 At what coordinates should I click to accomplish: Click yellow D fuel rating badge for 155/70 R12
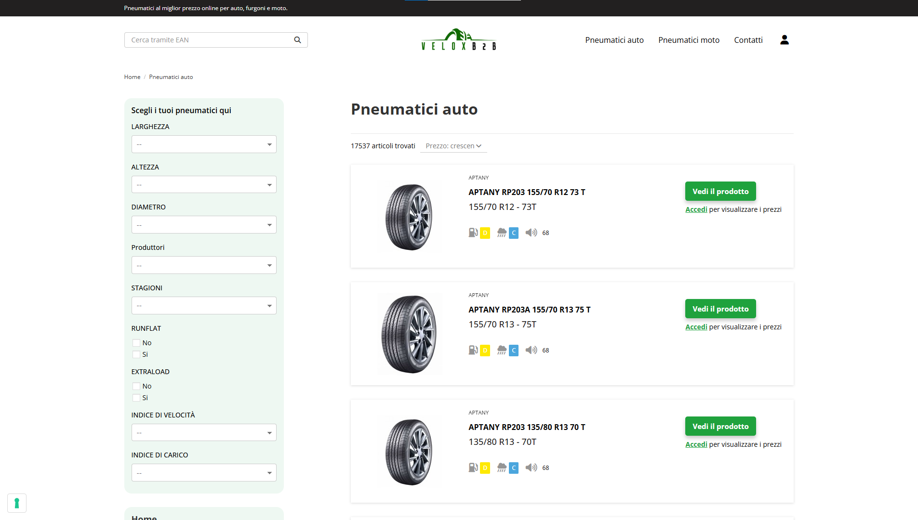485,233
